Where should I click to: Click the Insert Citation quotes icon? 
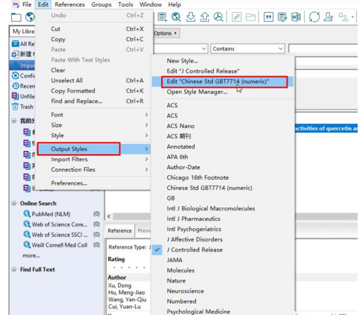268,17
